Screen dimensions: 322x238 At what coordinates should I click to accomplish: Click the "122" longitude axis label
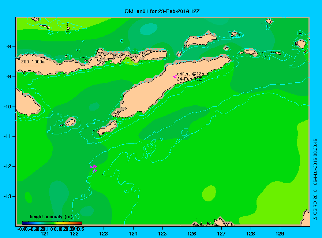[x=74, y=234]
